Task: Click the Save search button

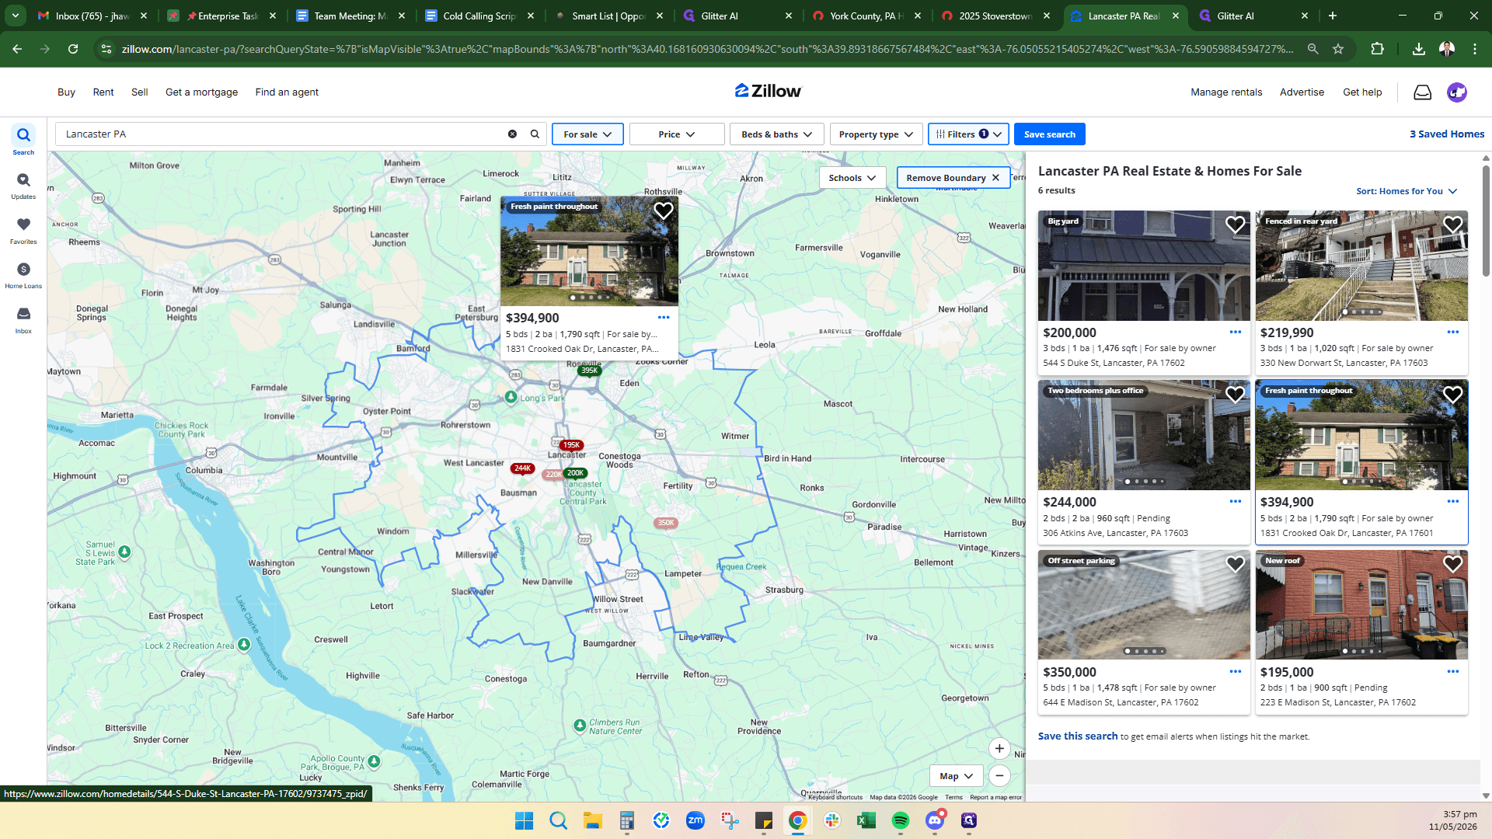Action: [x=1050, y=134]
